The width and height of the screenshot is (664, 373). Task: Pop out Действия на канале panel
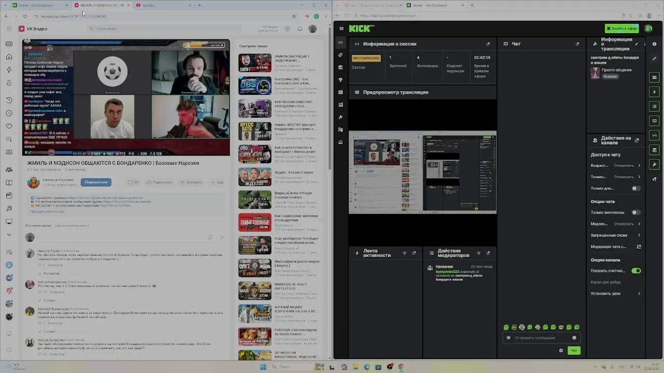click(637, 140)
